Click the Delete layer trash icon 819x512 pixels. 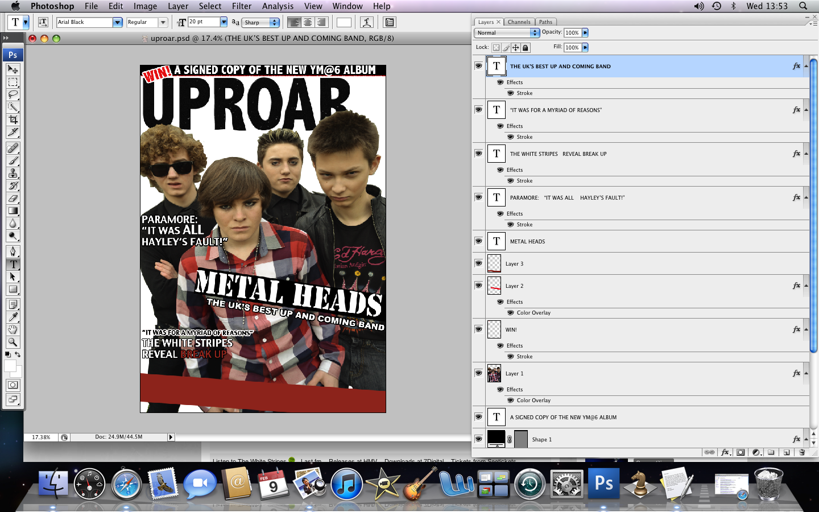tap(803, 452)
